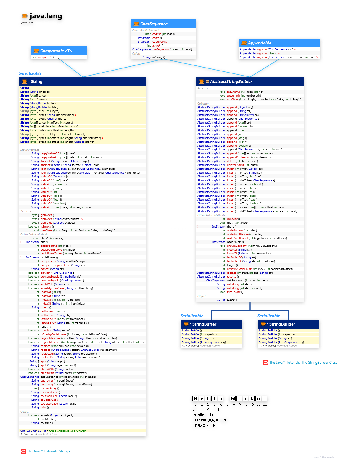Click the '35 overriding methods hidden' note

click(x=278, y=346)
